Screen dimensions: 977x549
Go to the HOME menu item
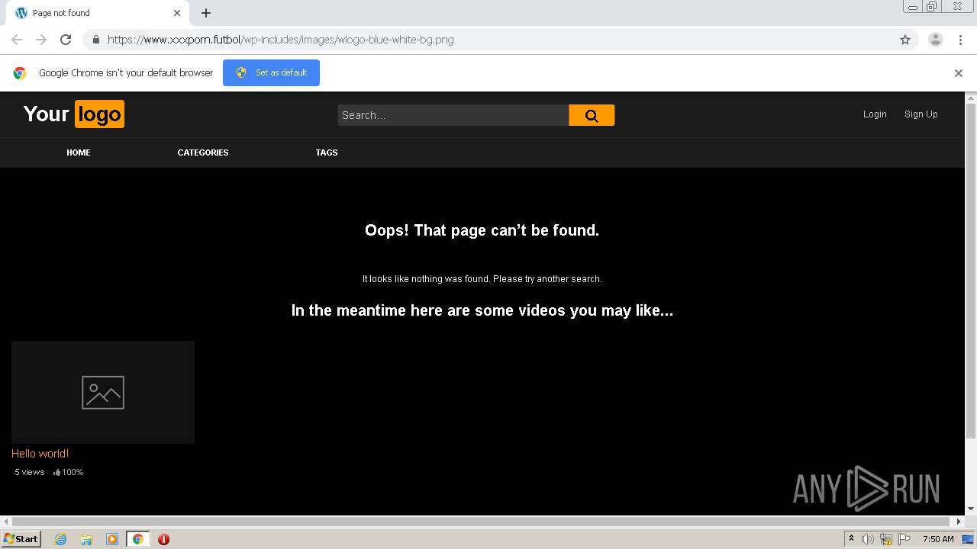tap(79, 152)
